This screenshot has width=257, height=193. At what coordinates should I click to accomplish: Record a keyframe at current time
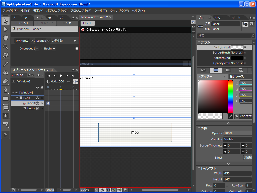point(48,82)
